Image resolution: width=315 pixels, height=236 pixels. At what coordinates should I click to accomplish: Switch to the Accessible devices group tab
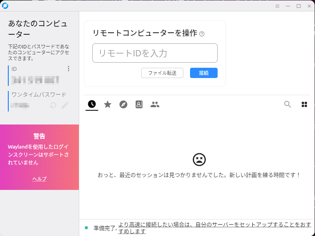[155, 104]
